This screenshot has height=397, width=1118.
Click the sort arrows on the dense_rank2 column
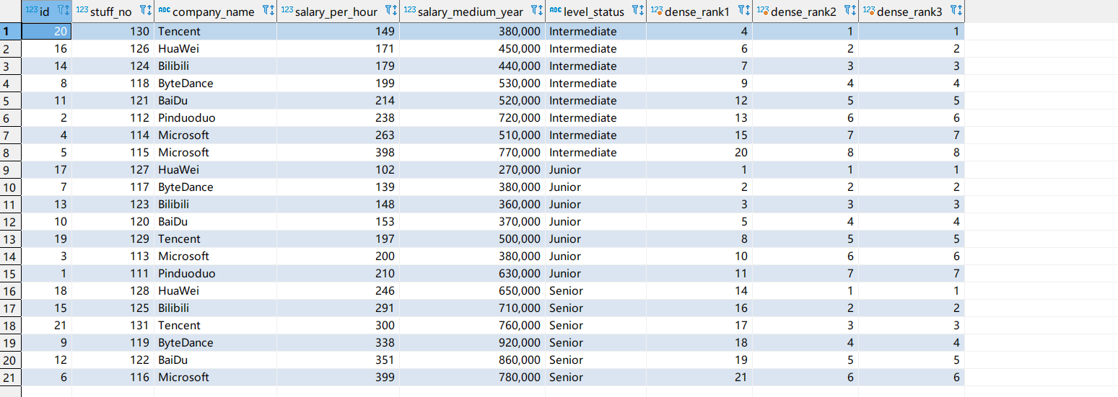pos(854,11)
